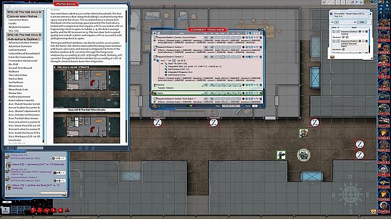This screenshot has height=219, width=391.
Task: Click the Reference index scrollbar
Action: (43, 76)
